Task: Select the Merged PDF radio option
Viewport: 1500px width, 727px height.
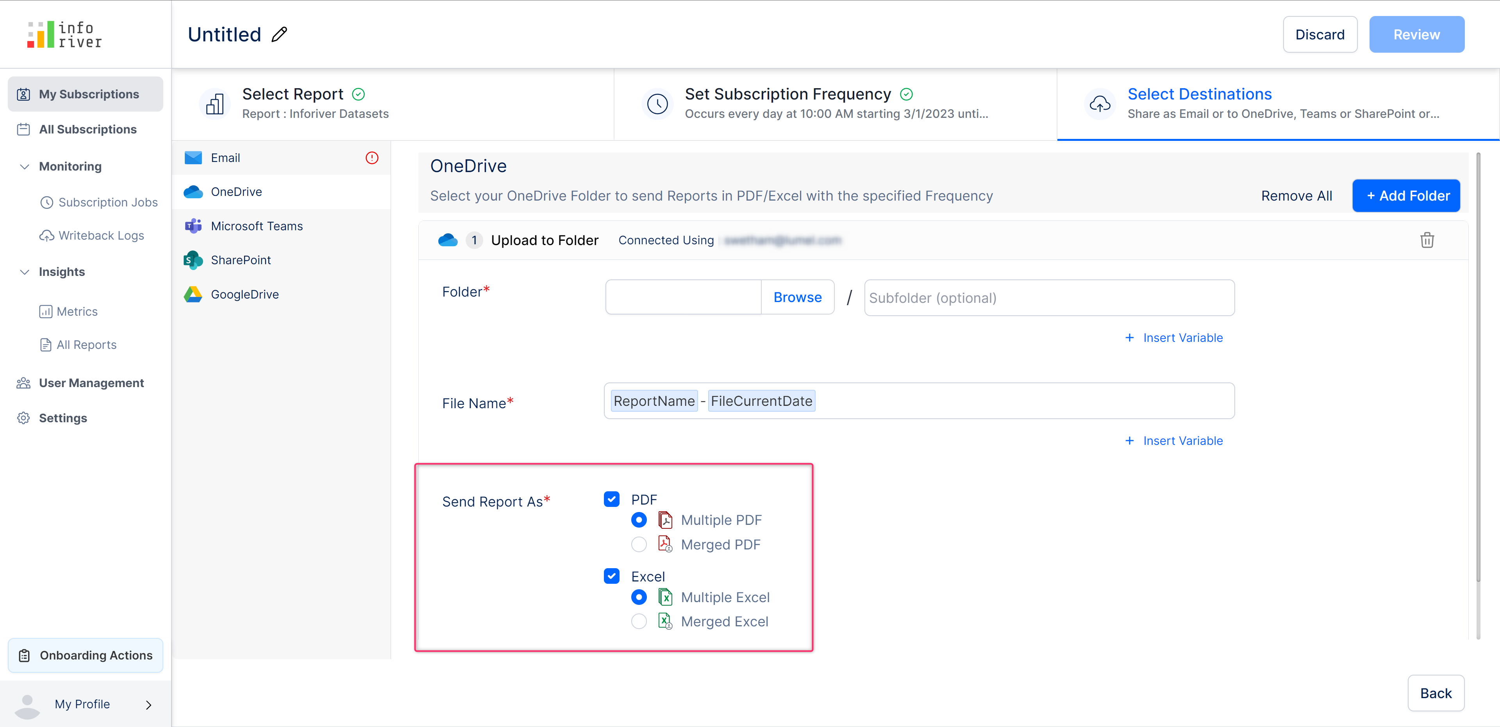Action: (639, 544)
